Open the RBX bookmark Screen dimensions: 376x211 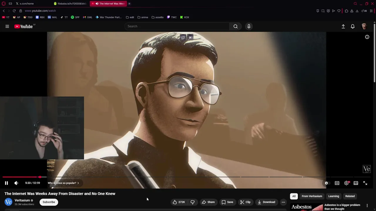pyautogui.click(x=40, y=17)
